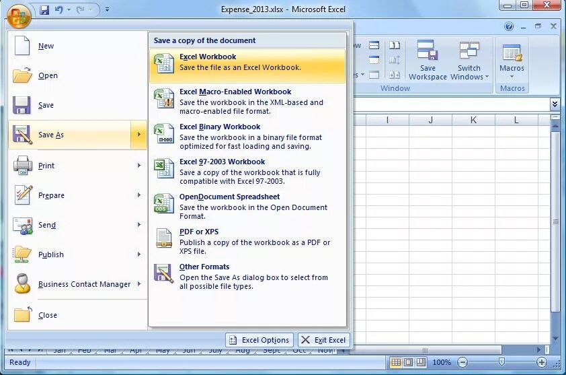The image size is (566, 375).
Task: Switch to Page Layout view in status bar
Action: tap(408, 362)
